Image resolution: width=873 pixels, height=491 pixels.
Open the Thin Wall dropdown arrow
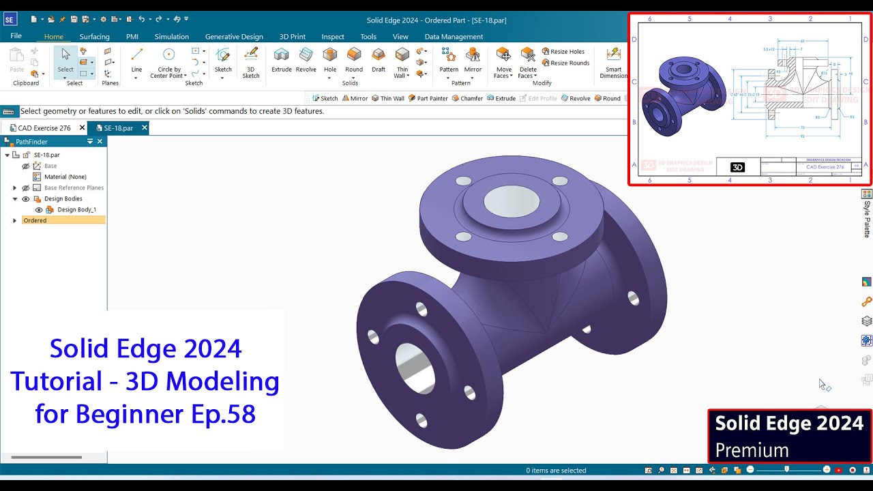click(x=408, y=76)
